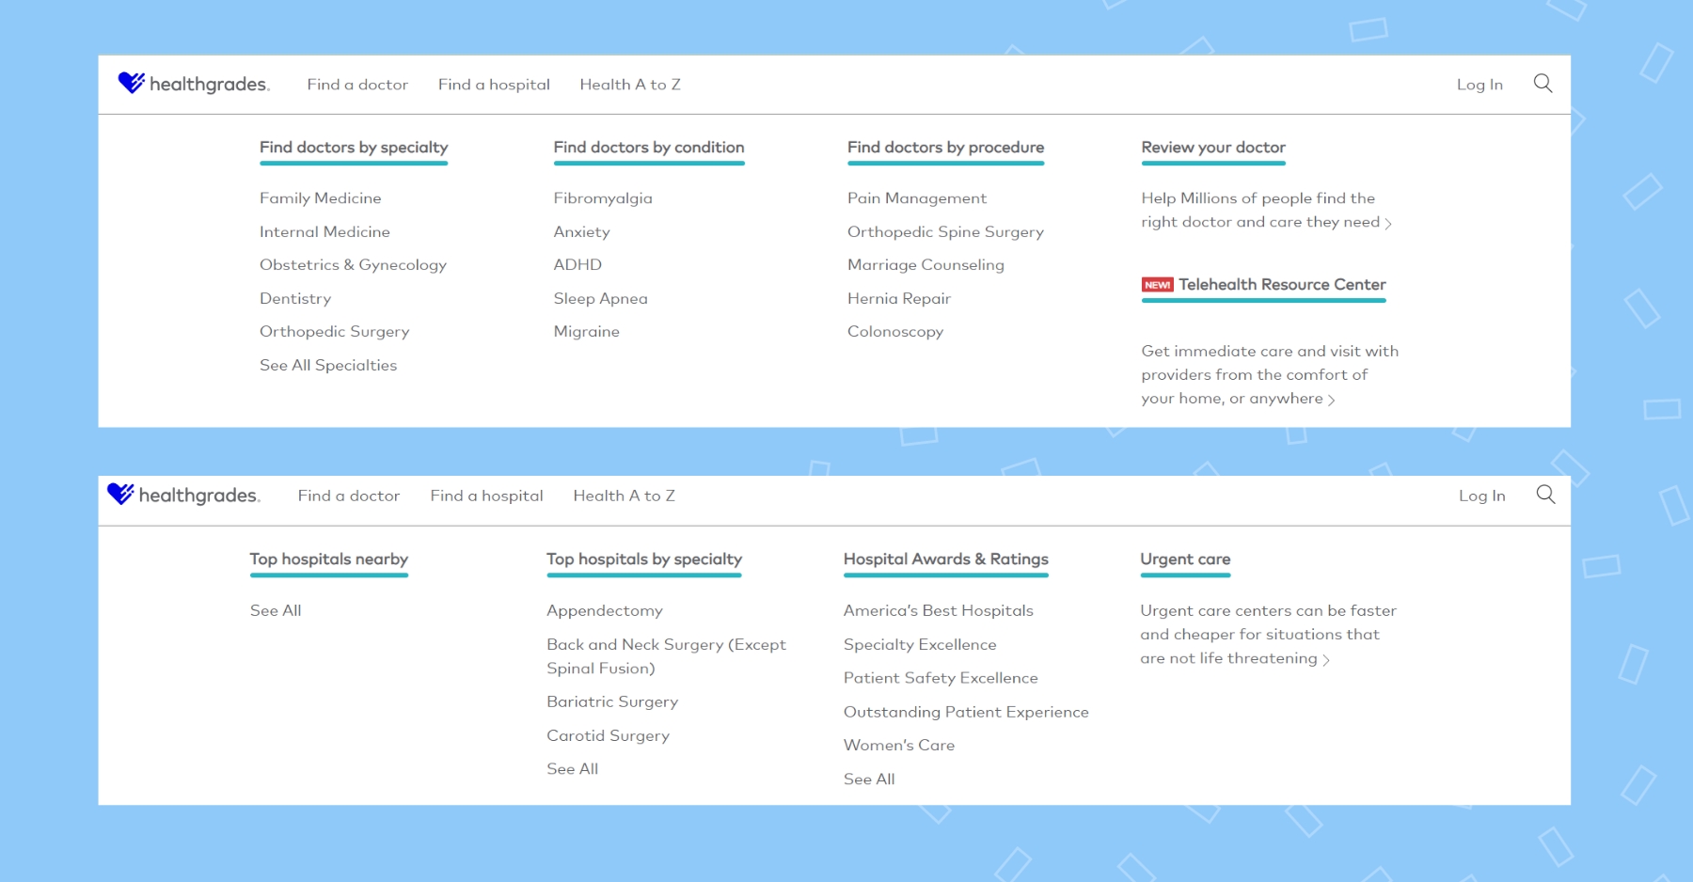1693x882 pixels.
Task: Select Bariatric Surgery under Top hospitals by specialty
Action: pyautogui.click(x=611, y=701)
